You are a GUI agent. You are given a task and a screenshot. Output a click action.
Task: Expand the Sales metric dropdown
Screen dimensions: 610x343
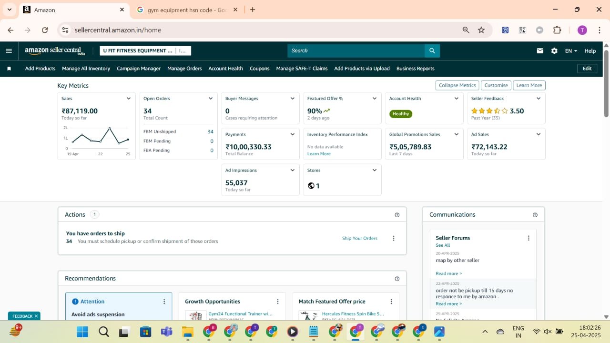pos(128,99)
